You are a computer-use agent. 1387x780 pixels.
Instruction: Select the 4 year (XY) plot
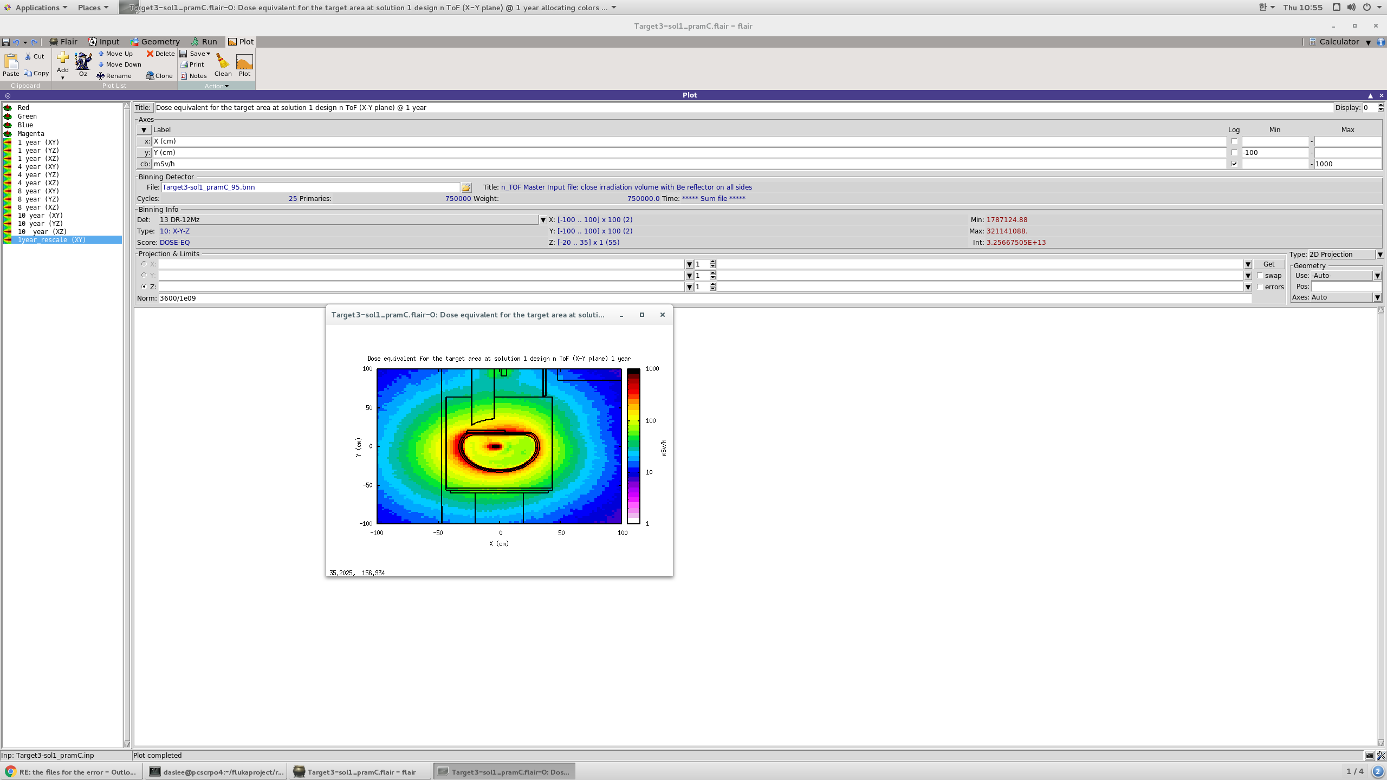(63, 167)
